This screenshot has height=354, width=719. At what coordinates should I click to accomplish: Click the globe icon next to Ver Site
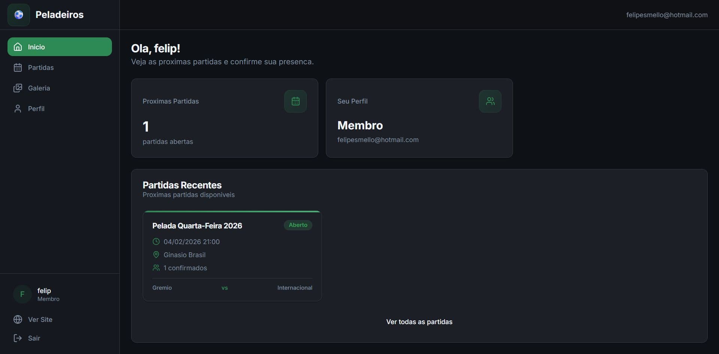click(x=17, y=320)
